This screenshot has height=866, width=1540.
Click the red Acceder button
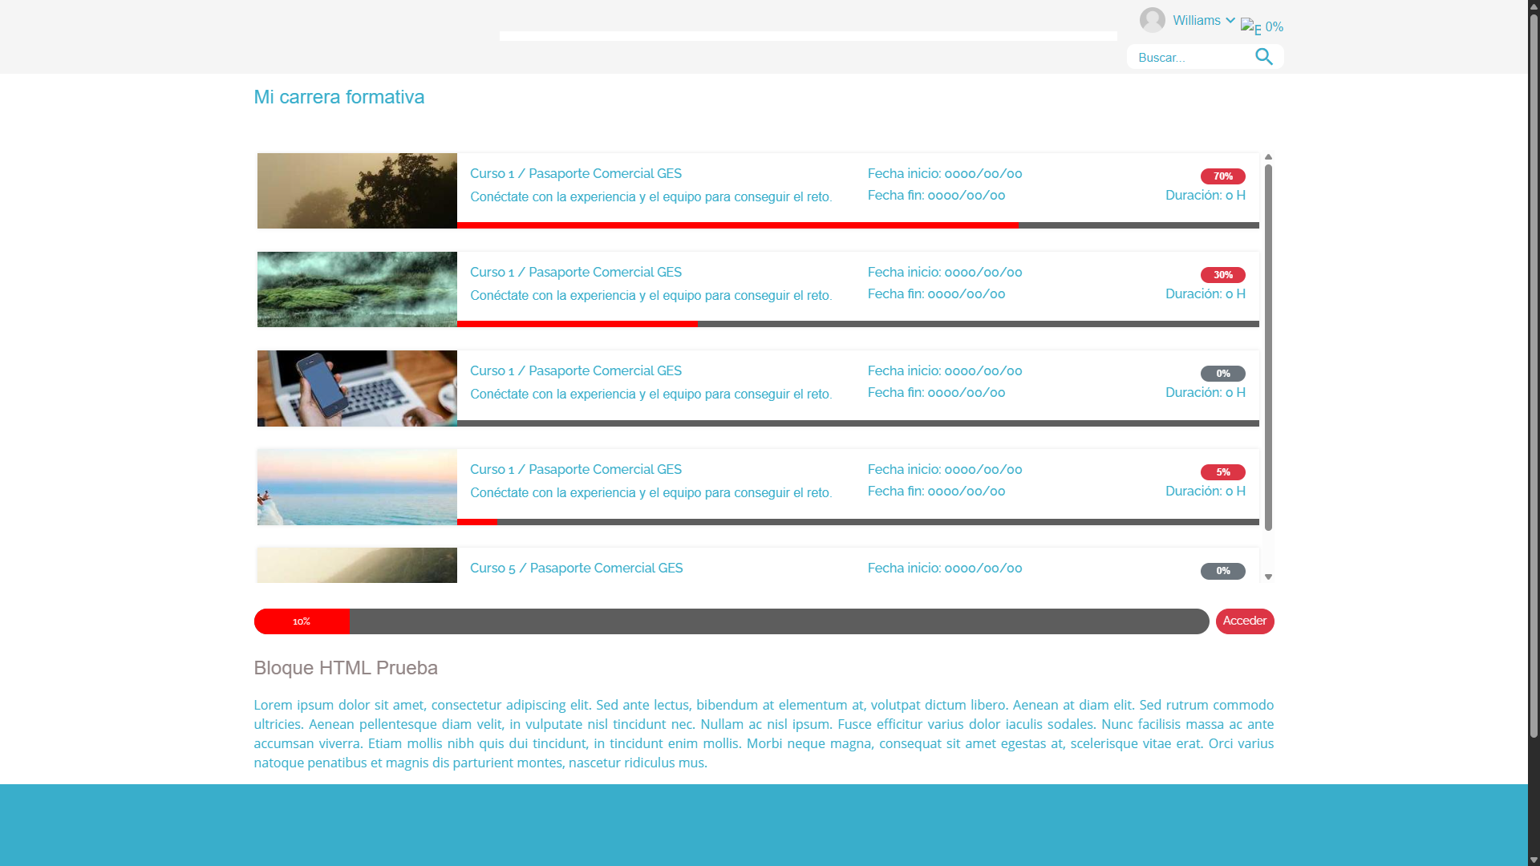point(1245,621)
